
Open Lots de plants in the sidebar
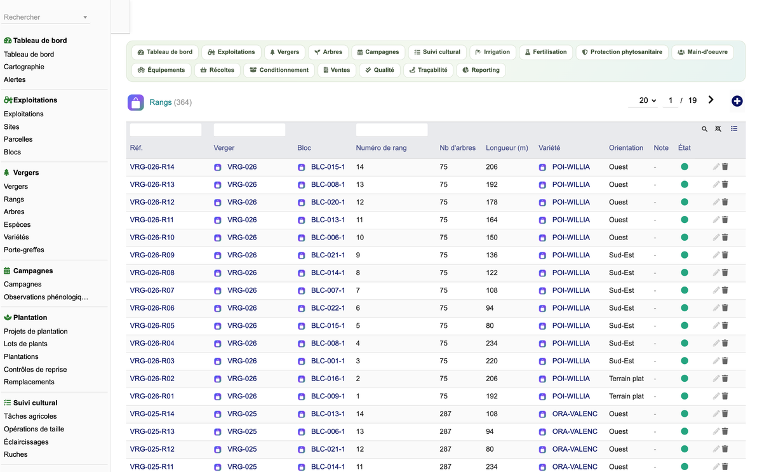(25, 344)
